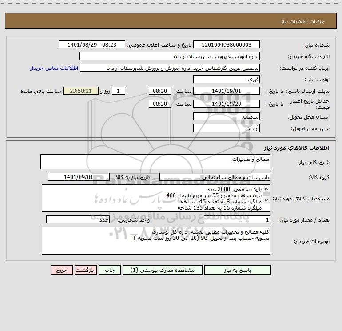Click goods group field تاسیسات و مصالح ساختمانی
Viewport: 342px width, 331px height.
click(x=215, y=177)
